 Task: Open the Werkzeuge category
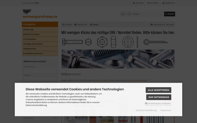(40, 30)
